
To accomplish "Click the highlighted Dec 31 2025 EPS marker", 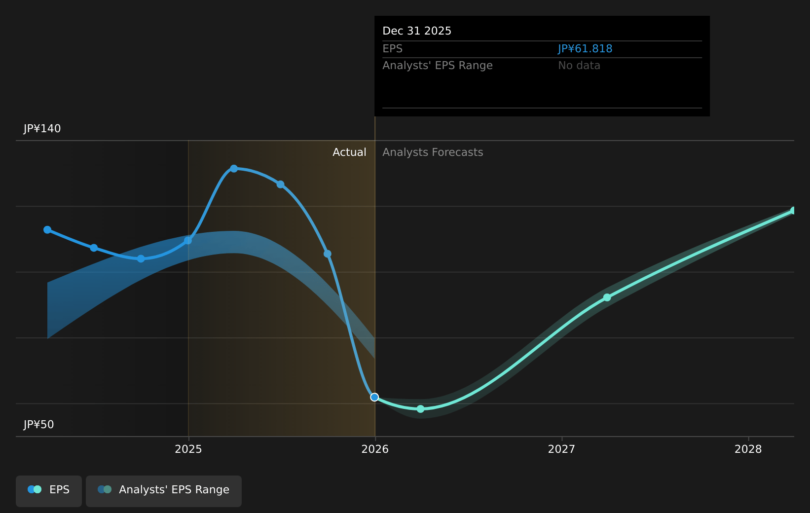I will pos(374,397).
